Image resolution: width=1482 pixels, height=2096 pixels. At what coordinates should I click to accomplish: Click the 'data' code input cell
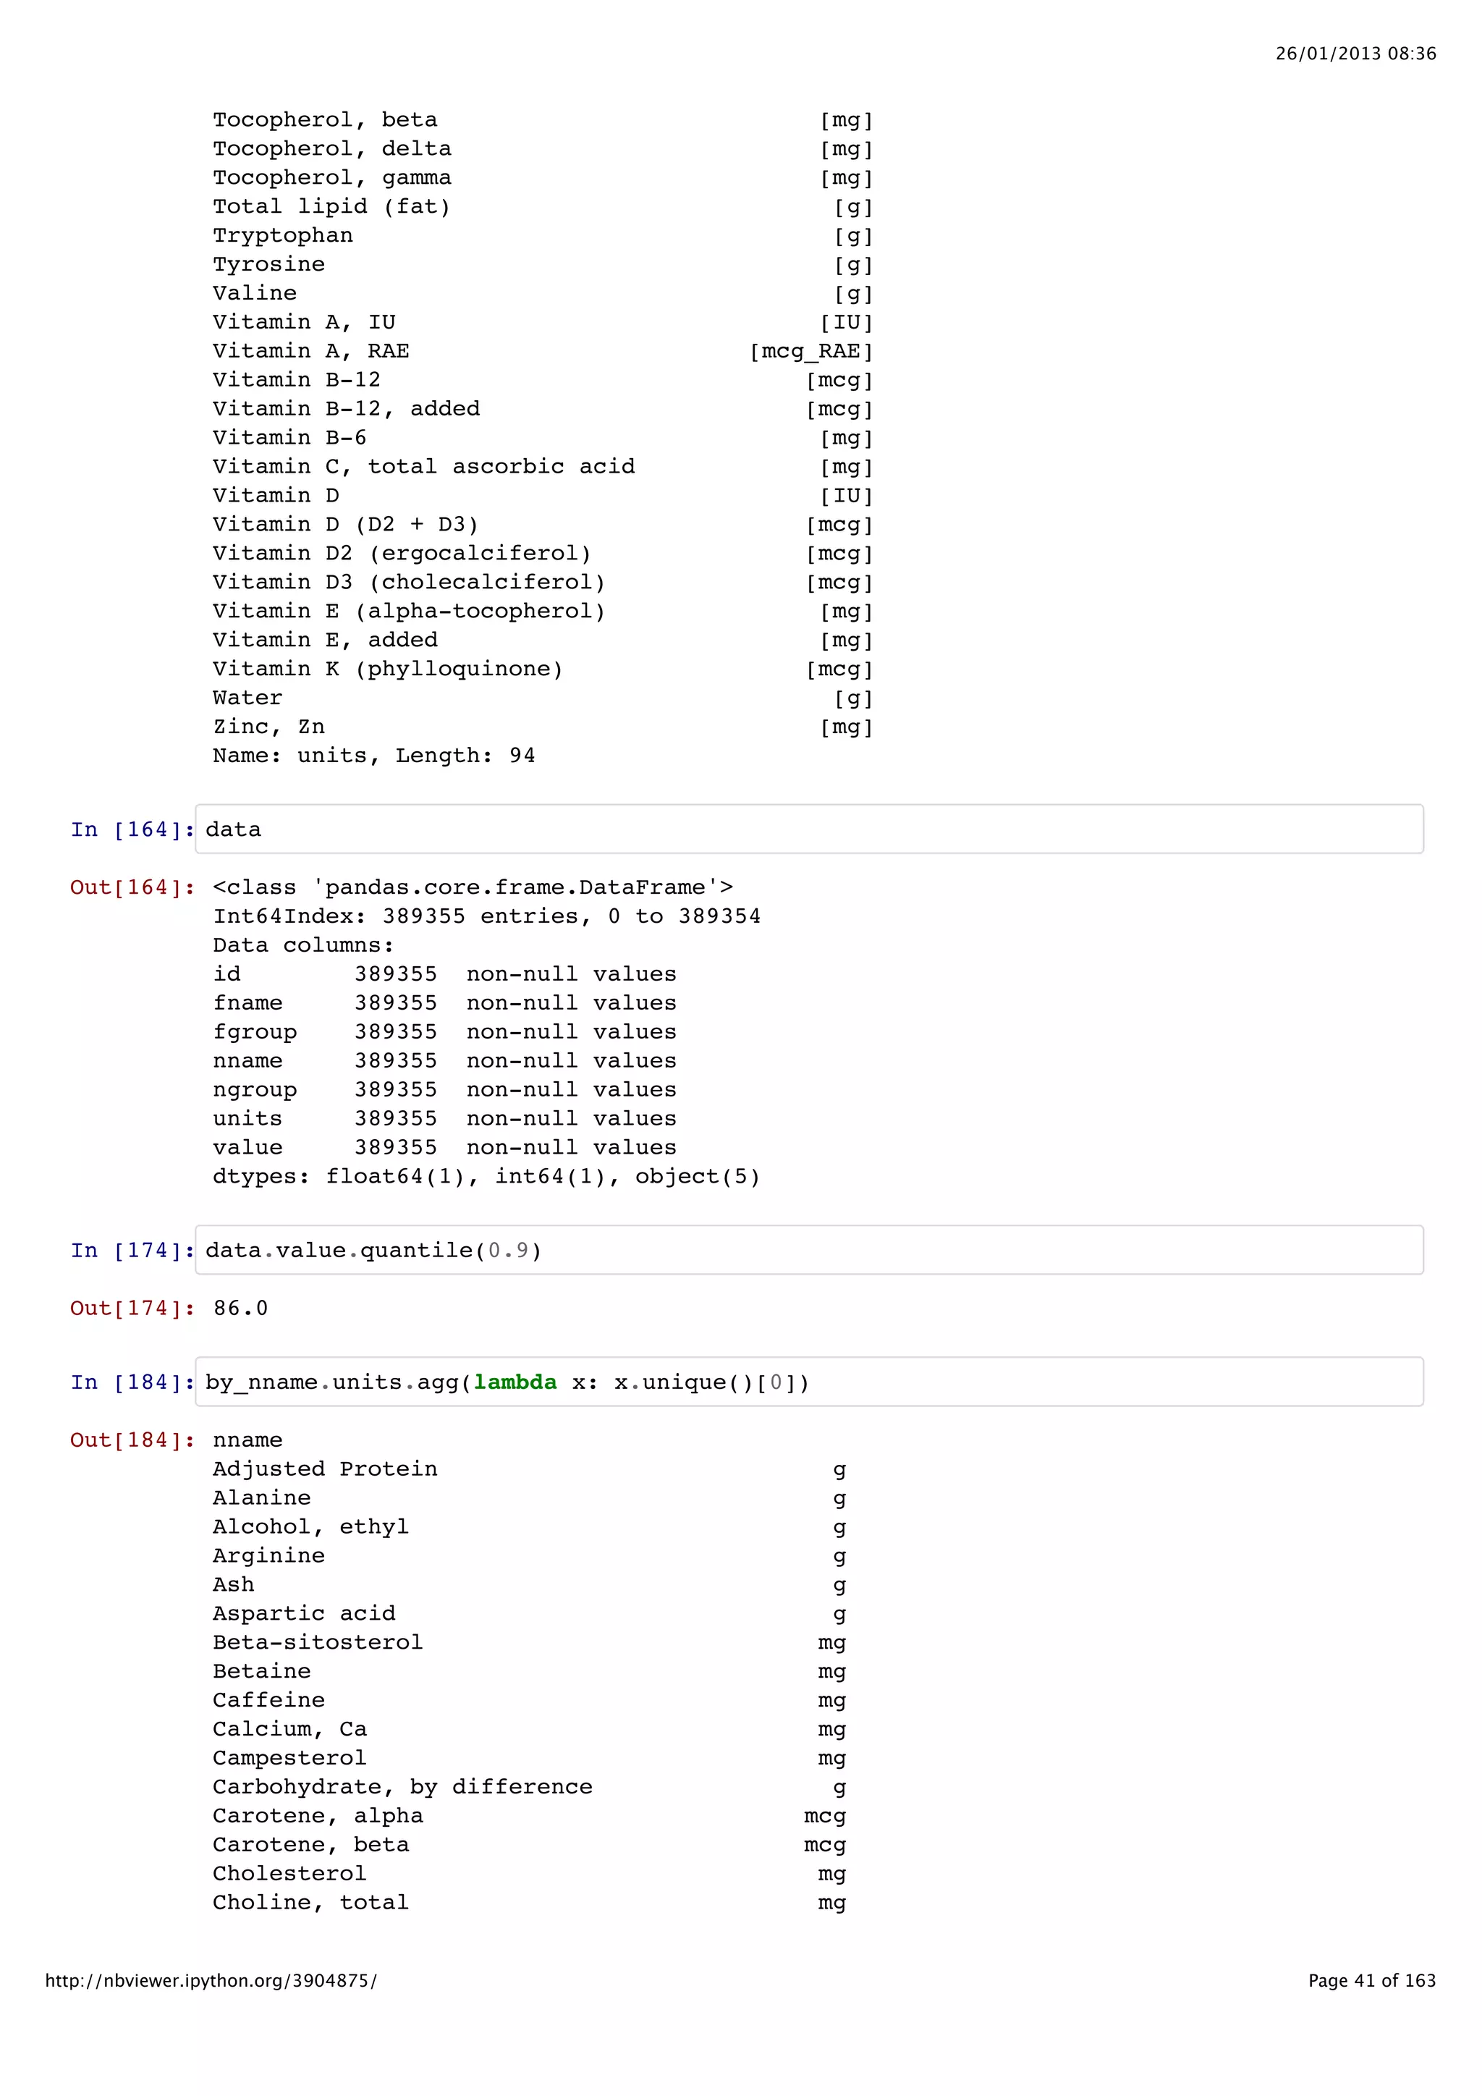click(x=808, y=829)
